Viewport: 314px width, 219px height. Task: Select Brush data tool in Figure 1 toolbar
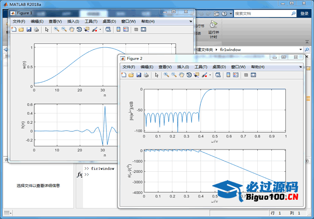point(94,29)
